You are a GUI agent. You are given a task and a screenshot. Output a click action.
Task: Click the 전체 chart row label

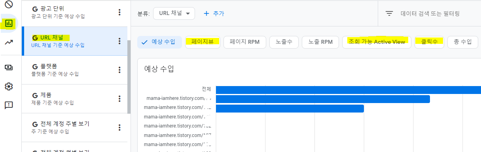(x=206, y=89)
